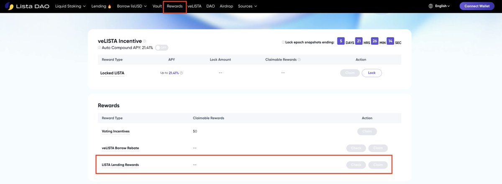Click the LISTA Lending Rewards label
The image size is (502, 184).
click(120, 165)
